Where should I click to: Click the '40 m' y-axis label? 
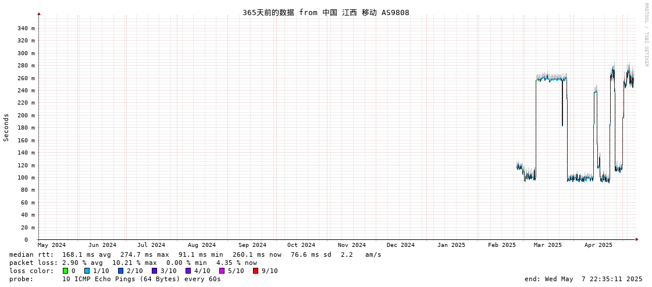[x=27, y=215]
